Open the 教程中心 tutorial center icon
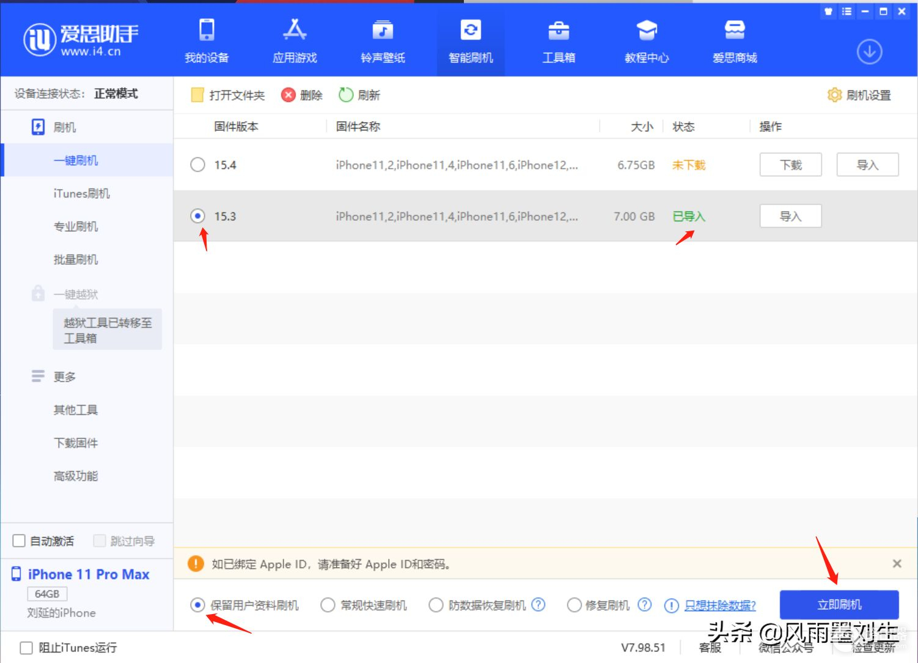Screen dimensions: 918x663 pyautogui.click(x=647, y=30)
